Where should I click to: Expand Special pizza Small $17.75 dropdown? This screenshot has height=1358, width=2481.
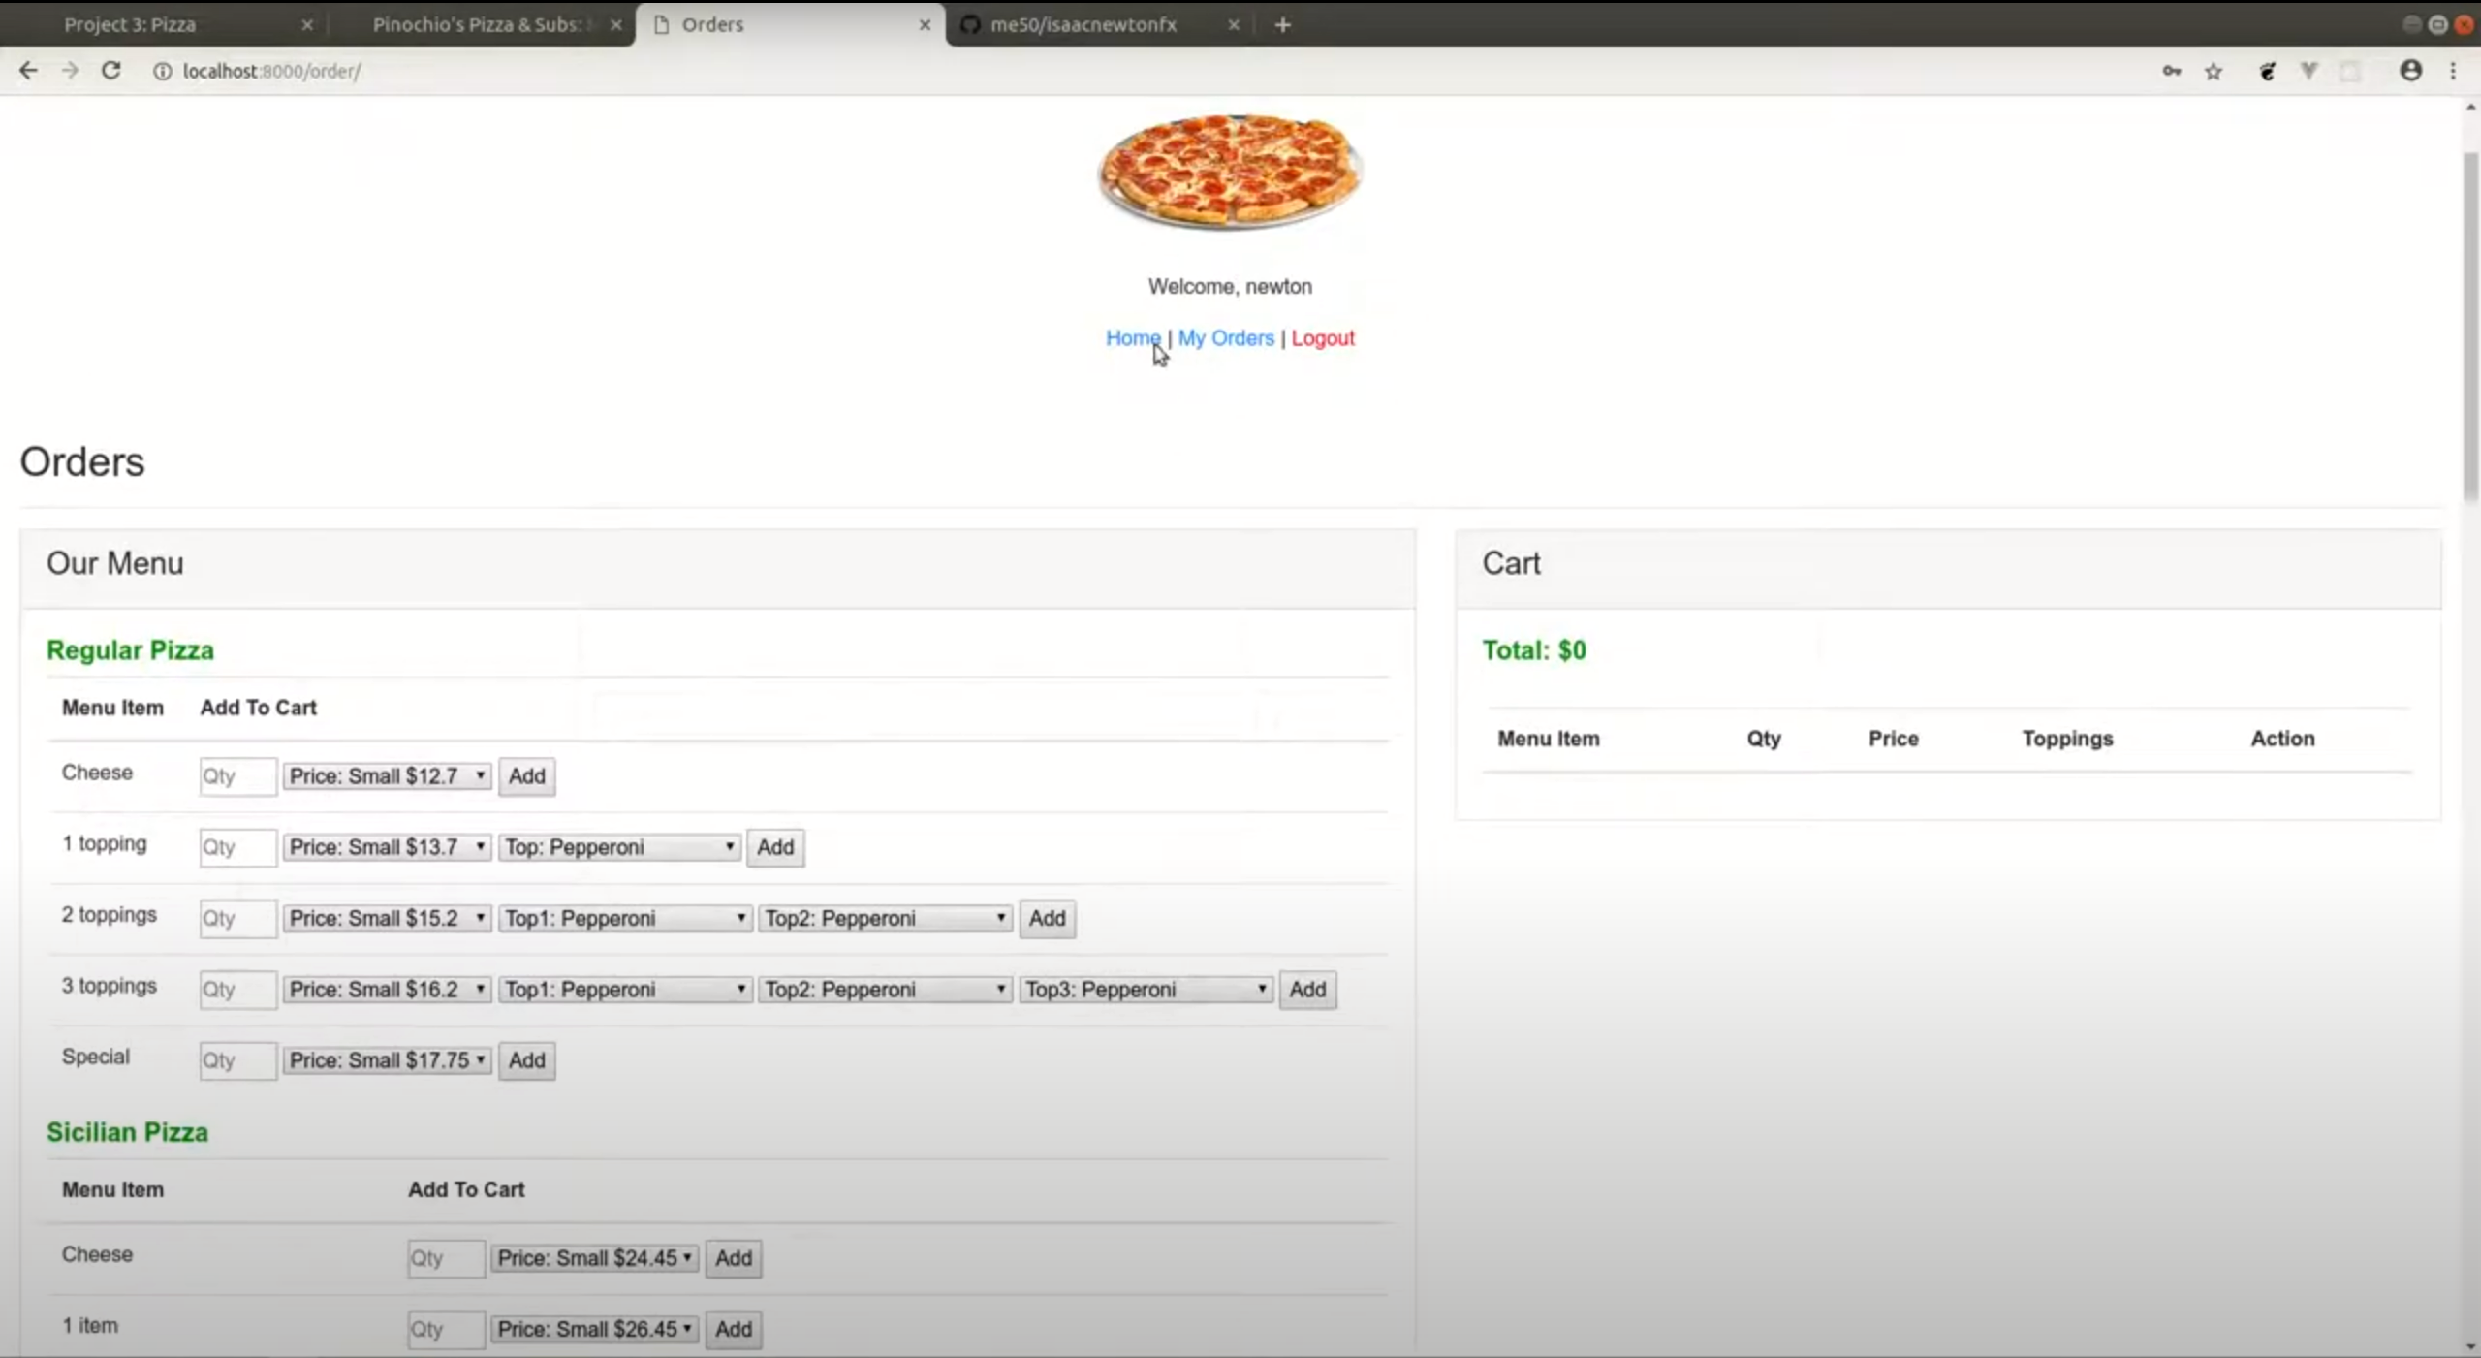pyautogui.click(x=387, y=1060)
